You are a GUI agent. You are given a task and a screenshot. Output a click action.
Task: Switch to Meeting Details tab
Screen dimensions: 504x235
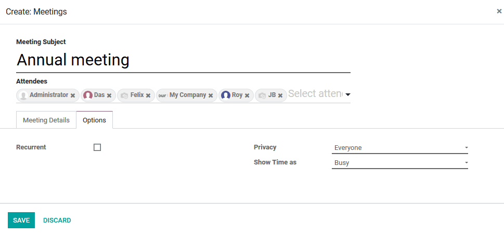tap(46, 120)
